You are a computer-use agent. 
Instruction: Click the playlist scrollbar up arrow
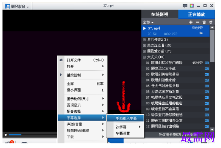[x=212, y=28]
